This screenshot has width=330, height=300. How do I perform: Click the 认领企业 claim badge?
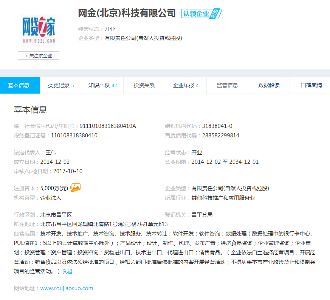[x=196, y=14]
